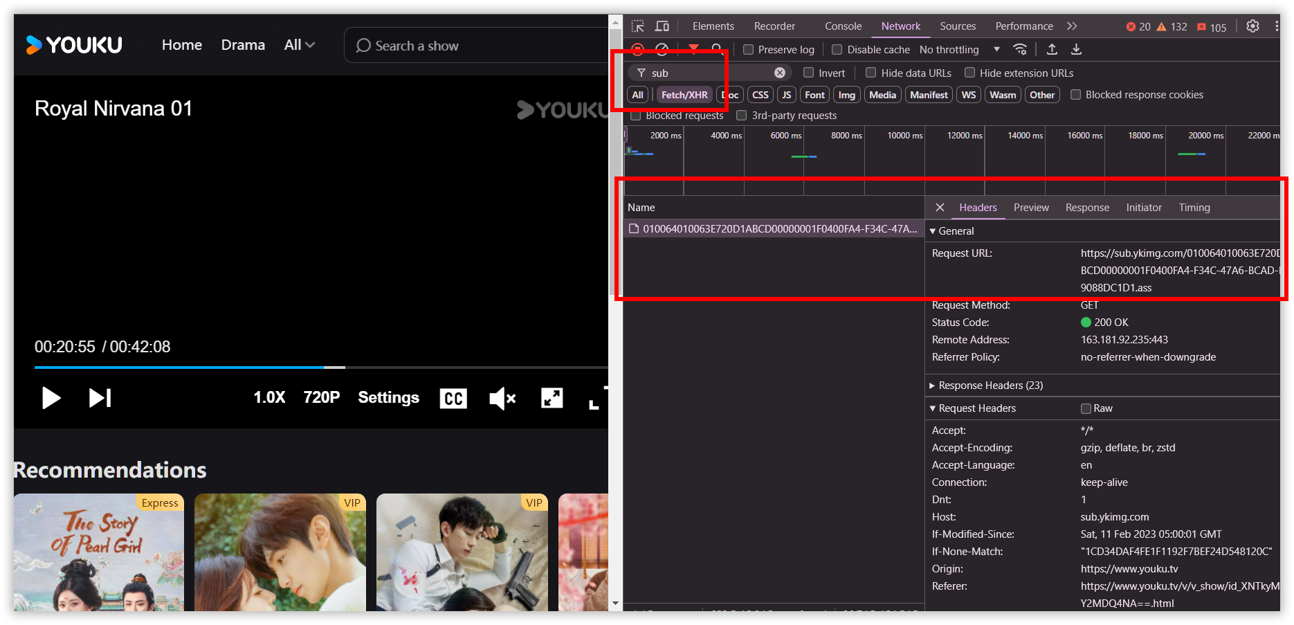Open the Recorder tab
1294x625 pixels.
point(774,26)
